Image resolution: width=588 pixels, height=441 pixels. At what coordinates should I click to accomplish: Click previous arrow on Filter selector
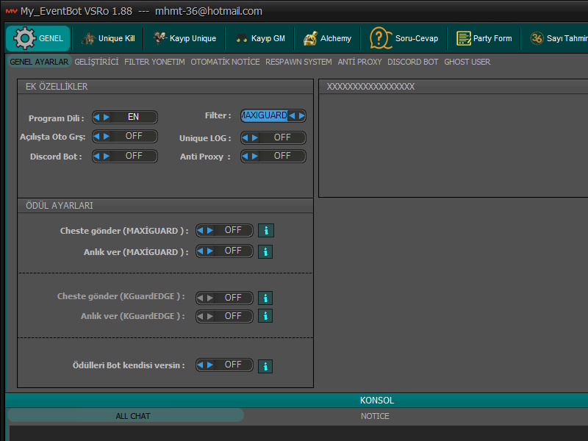[x=292, y=115]
